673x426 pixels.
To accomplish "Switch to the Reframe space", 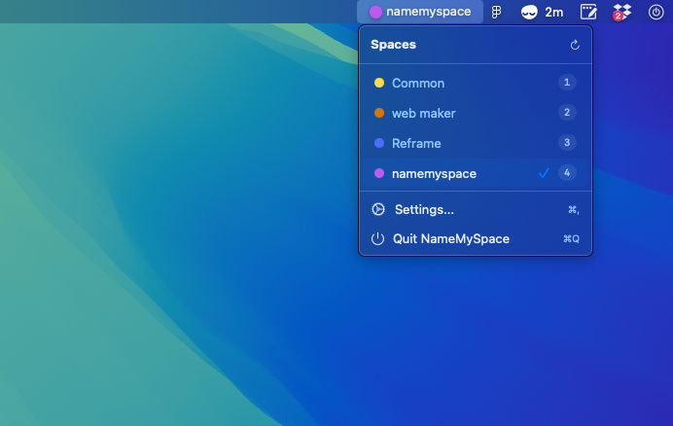I will coord(476,143).
